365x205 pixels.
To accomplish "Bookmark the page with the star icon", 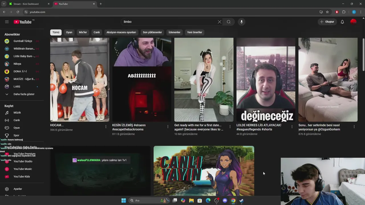I will point(327,12).
